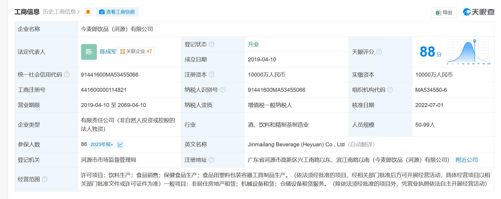Click help icon beside 统一社会信用代码
Image resolution: width=501 pixels, height=199 pixels.
(67, 75)
